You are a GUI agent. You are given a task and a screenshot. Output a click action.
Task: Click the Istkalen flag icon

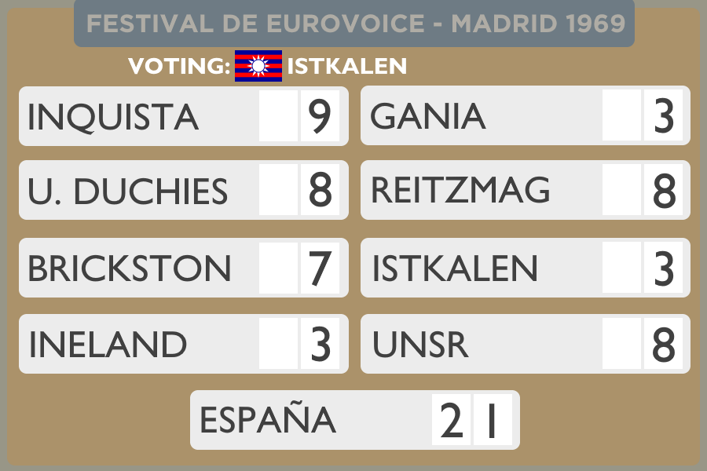(258, 67)
